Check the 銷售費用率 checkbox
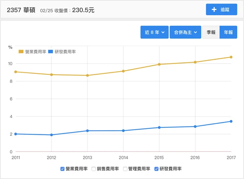This screenshot has height=179, width=244. click(x=94, y=169)
